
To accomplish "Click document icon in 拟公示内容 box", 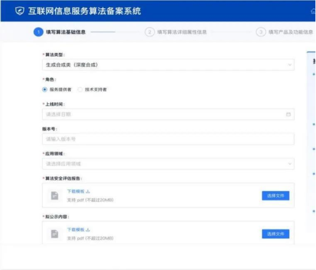I will click(x=54, y=234).
